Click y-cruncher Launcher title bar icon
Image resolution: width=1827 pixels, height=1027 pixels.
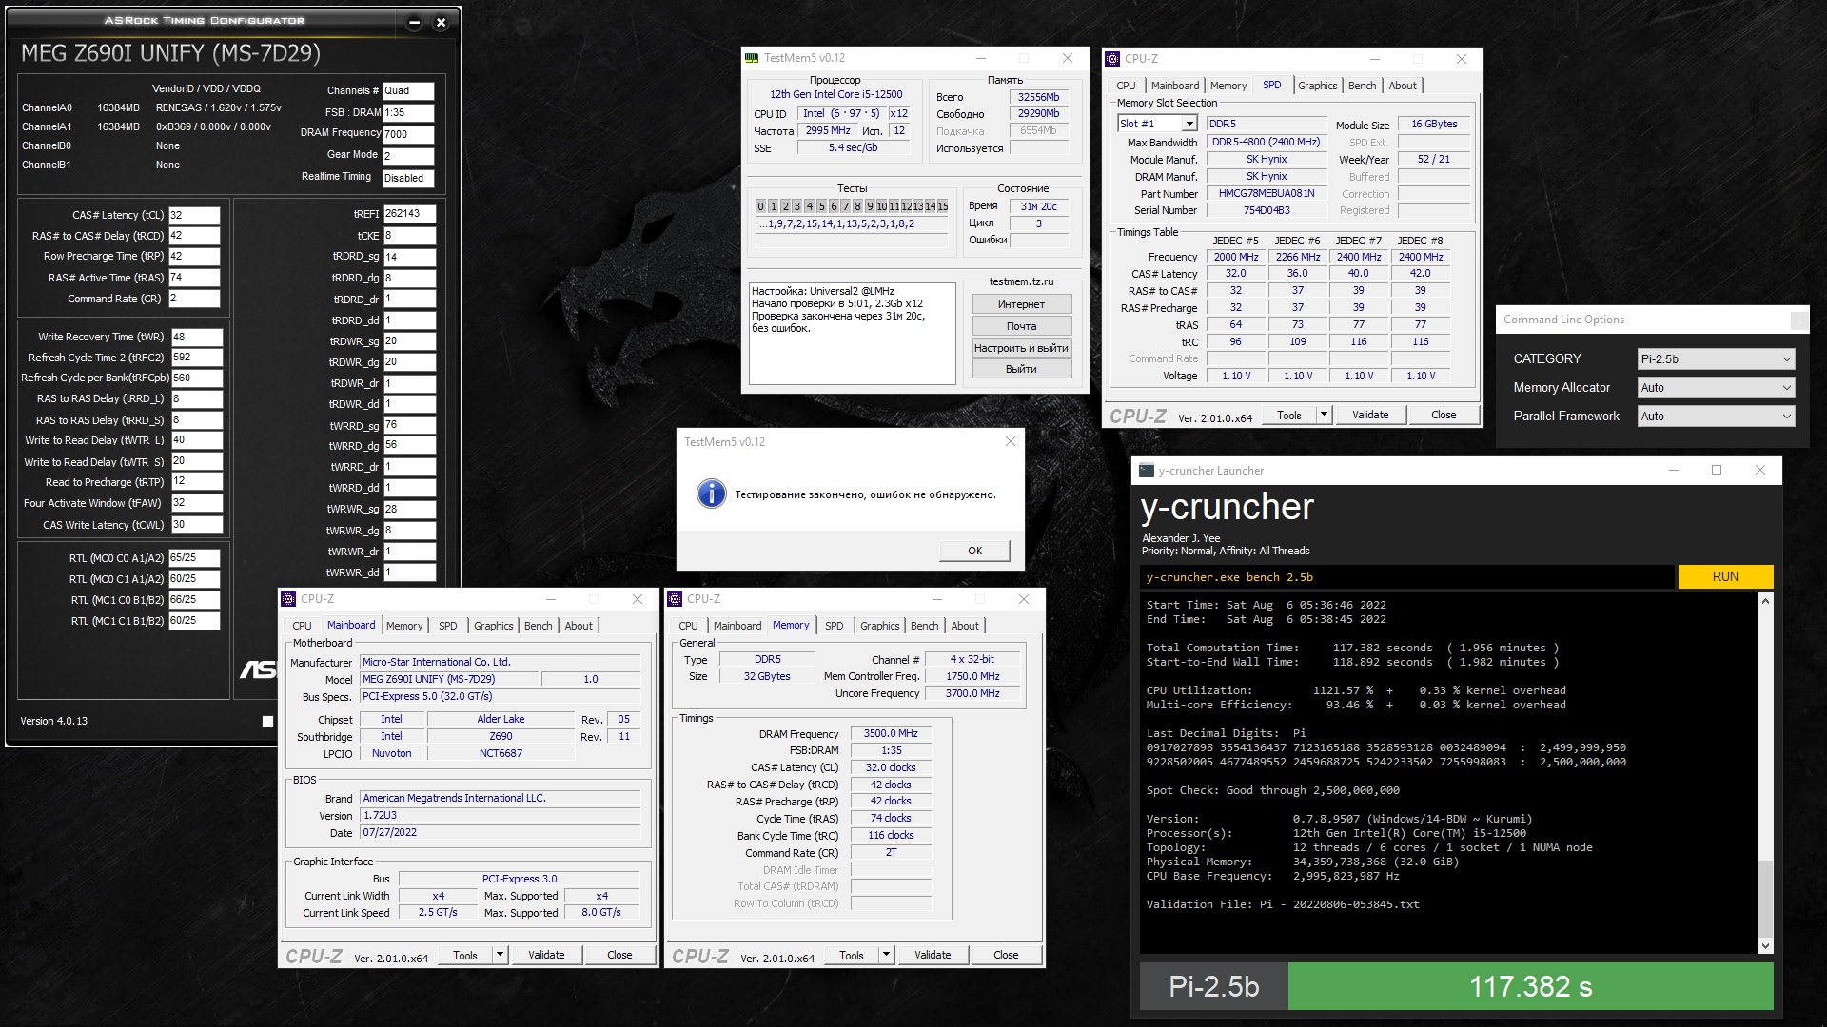click(x=1147, y=471)
